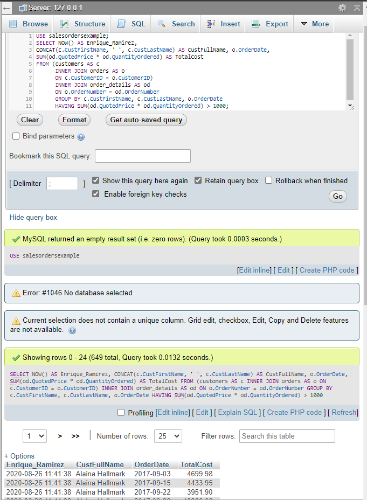Toggle Enable foreign key checks

95,194
